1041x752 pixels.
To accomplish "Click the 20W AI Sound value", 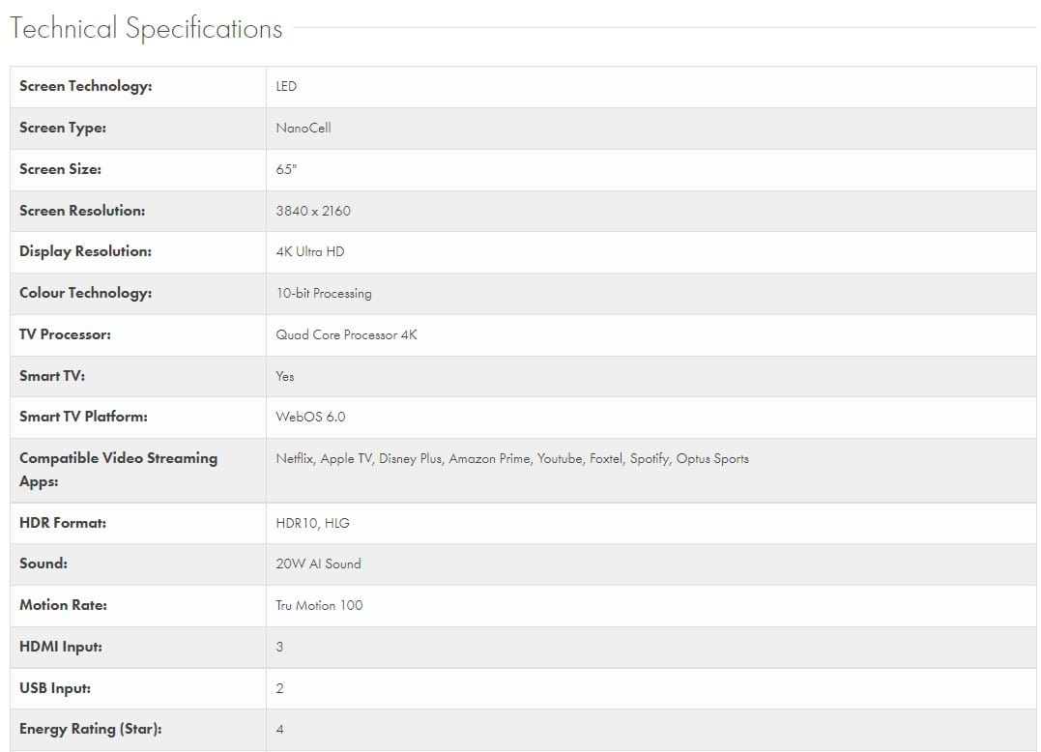I will (x=318, y=564).
